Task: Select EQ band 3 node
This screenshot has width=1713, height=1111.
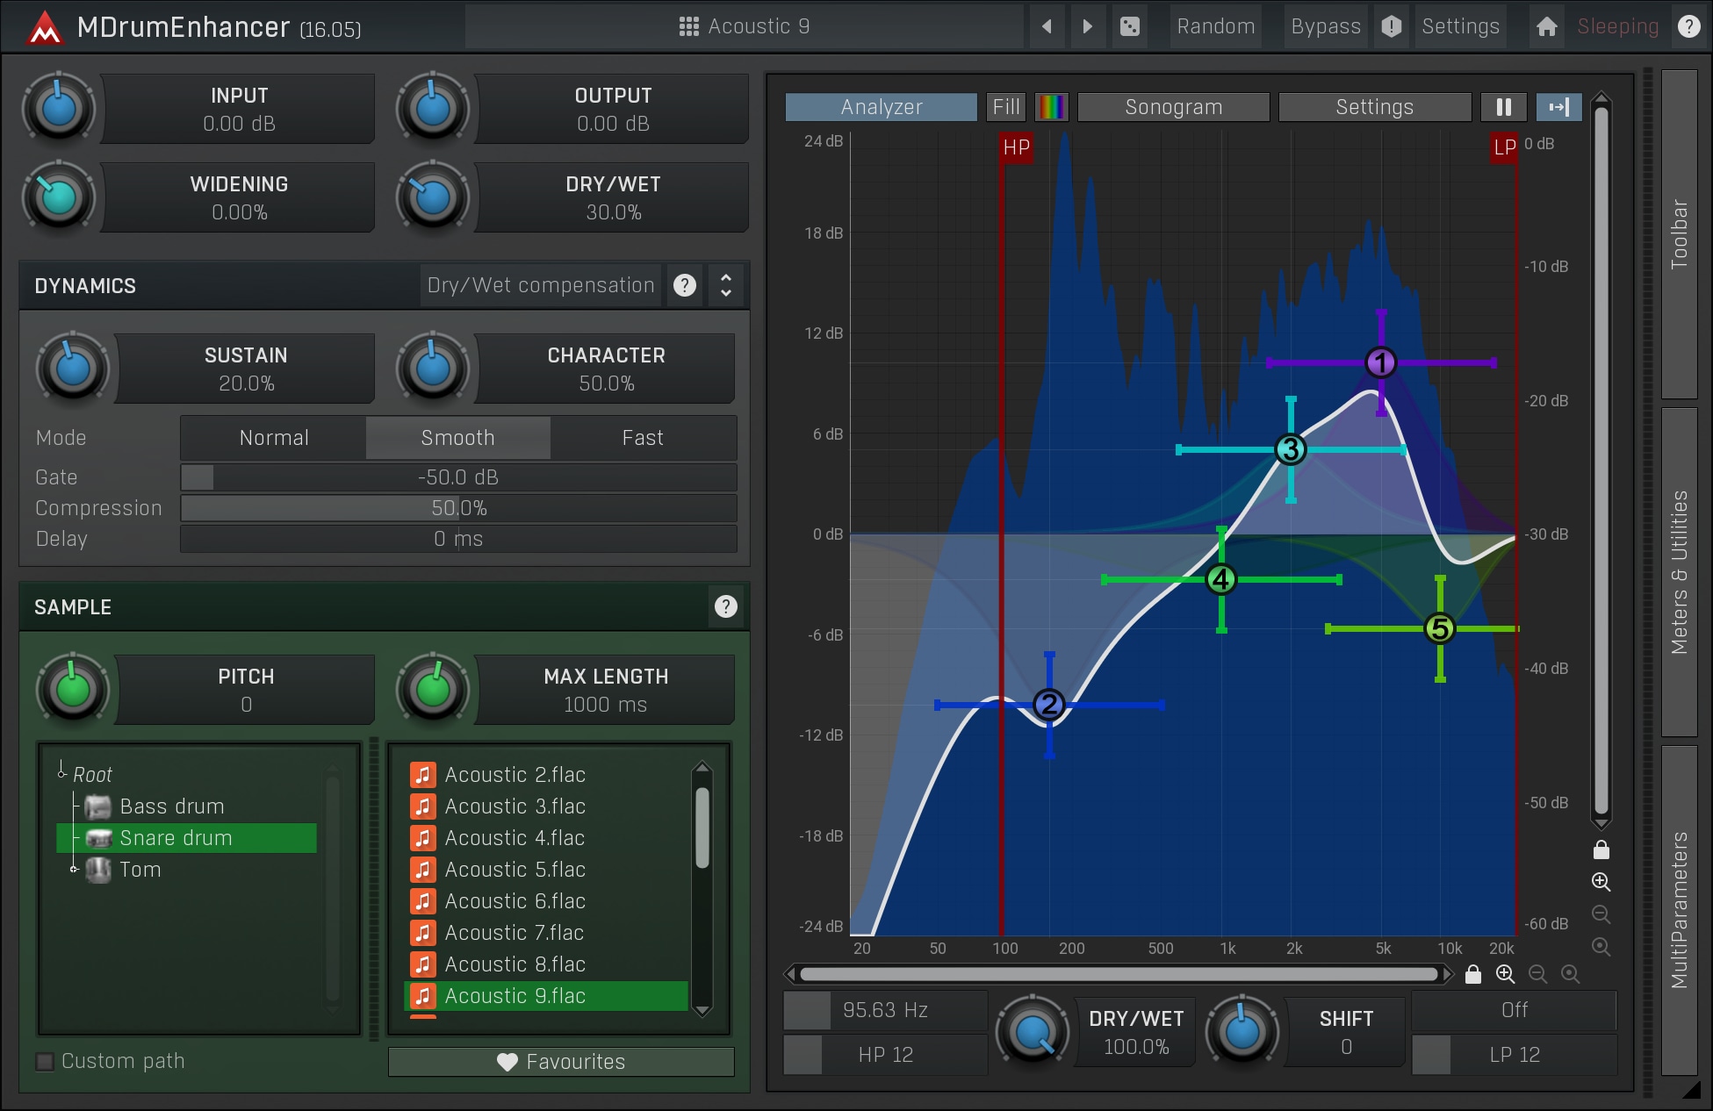Action: click(1291, 450)
